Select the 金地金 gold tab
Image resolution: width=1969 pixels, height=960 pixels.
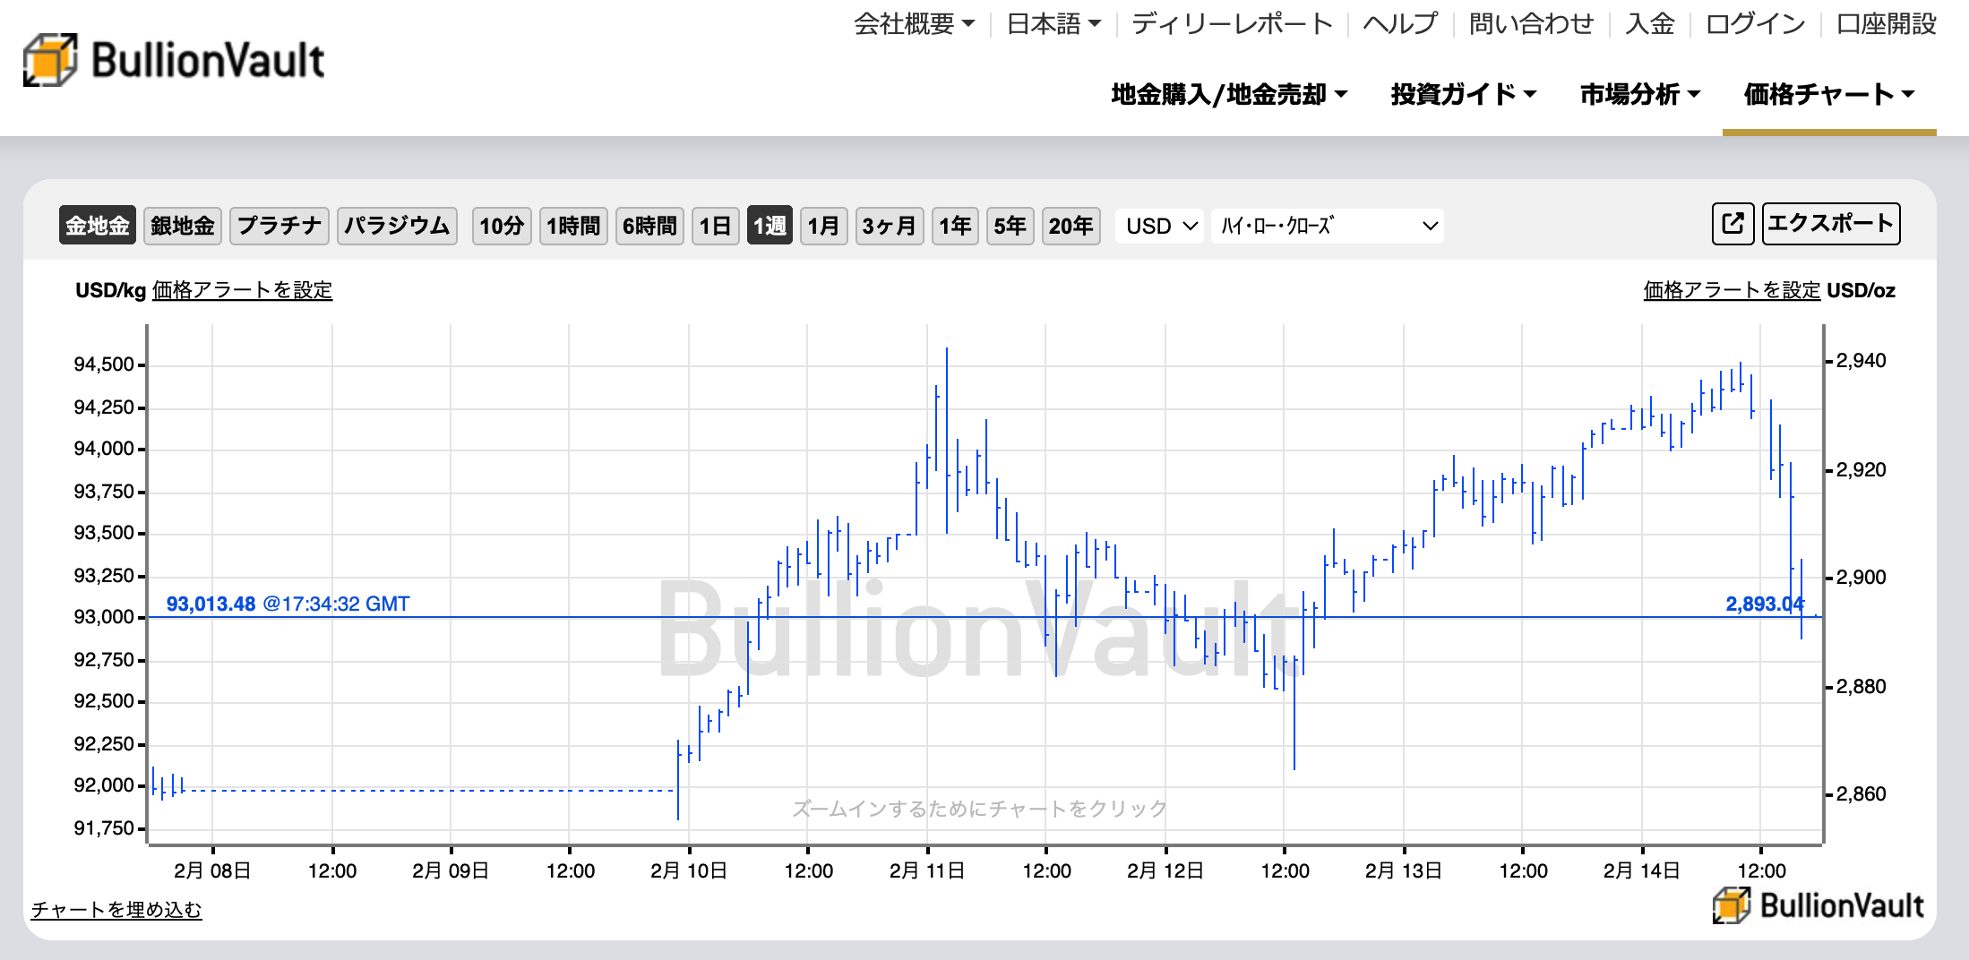coord(98,226)
